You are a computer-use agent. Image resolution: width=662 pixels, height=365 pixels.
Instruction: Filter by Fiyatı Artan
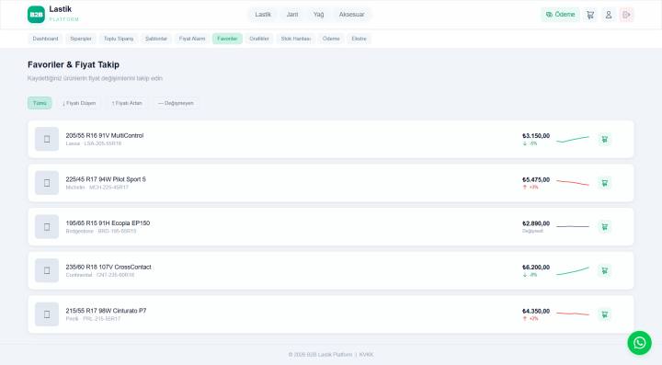coord(127,103)
